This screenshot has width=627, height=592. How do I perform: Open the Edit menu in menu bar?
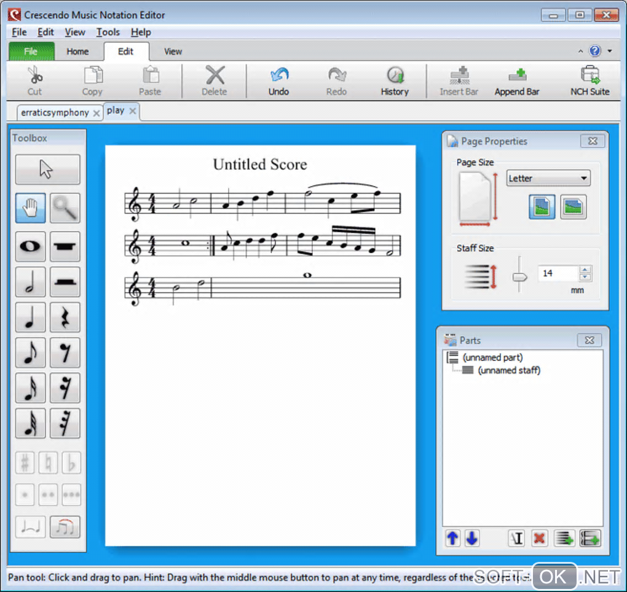tap(45, 32)
